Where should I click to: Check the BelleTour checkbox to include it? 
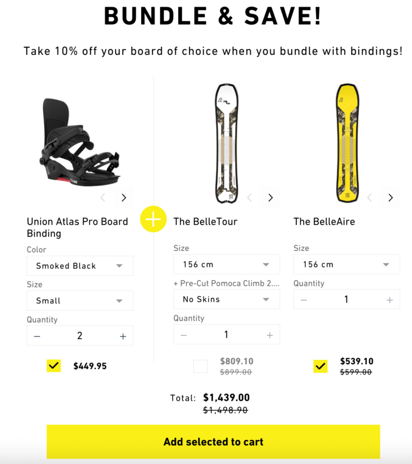click(200, 366)
